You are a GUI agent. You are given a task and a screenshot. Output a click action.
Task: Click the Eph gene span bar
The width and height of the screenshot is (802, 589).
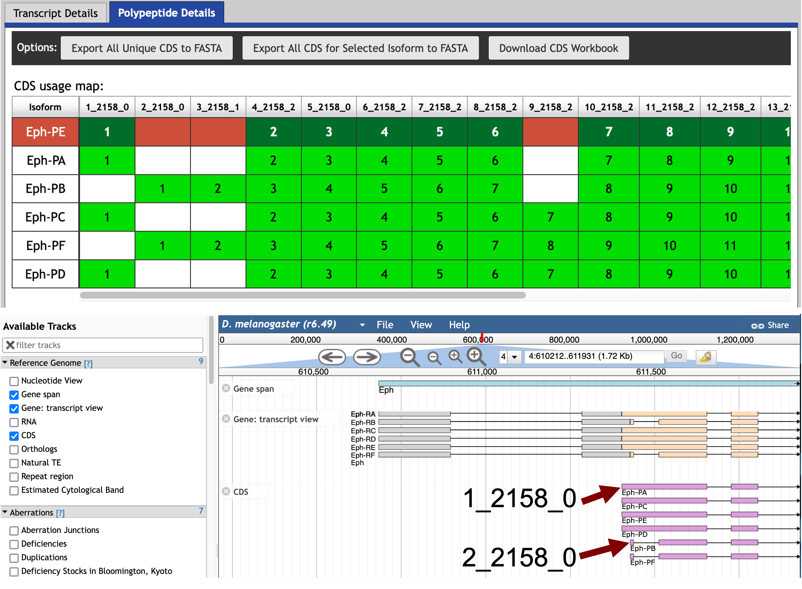click(589, 383)
